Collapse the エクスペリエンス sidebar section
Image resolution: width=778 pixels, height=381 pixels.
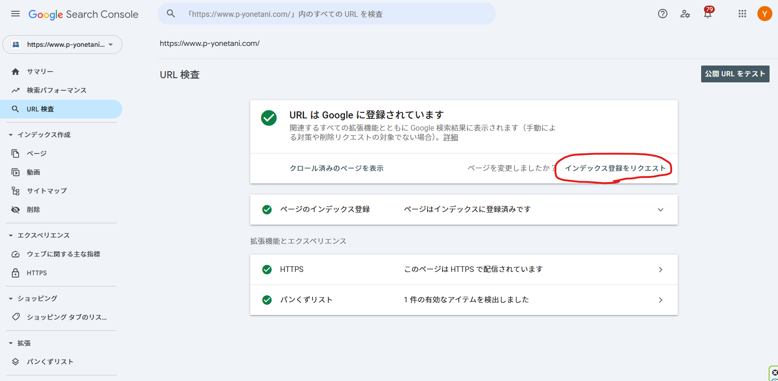(11, 235)
